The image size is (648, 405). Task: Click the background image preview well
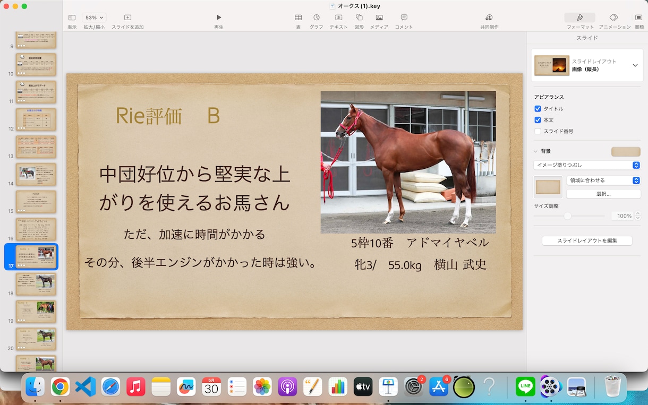[x=548, y=187]
